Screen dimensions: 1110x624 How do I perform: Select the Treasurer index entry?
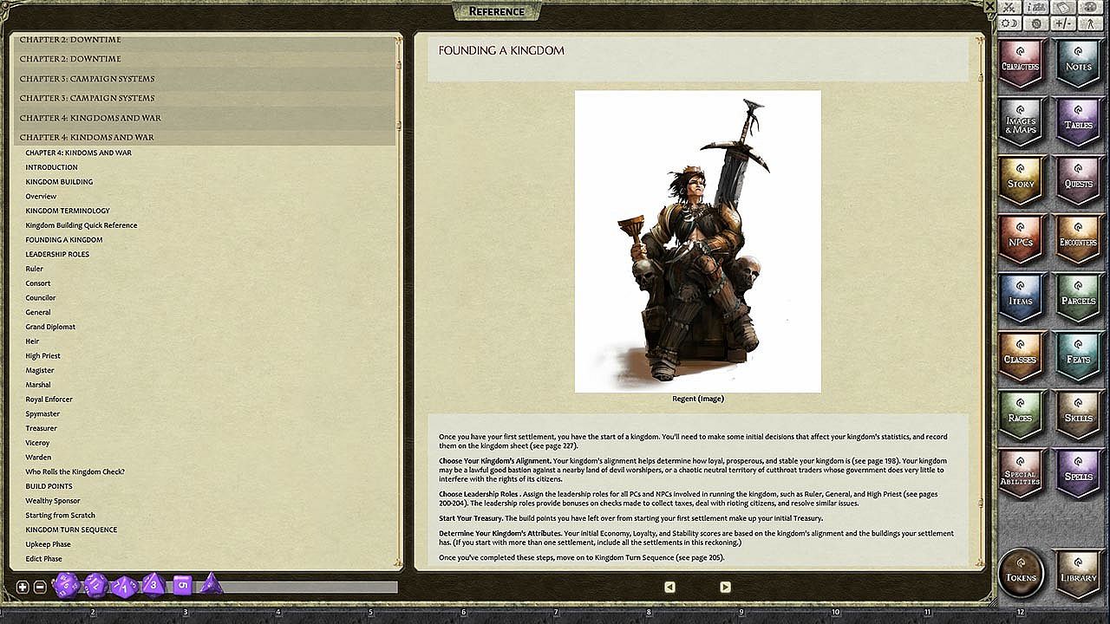[42, 428]
